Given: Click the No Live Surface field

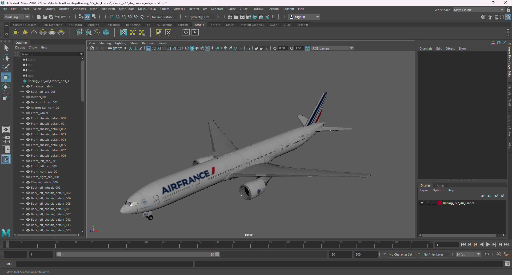Looking at the screenshot, I should tap(163, 17).
